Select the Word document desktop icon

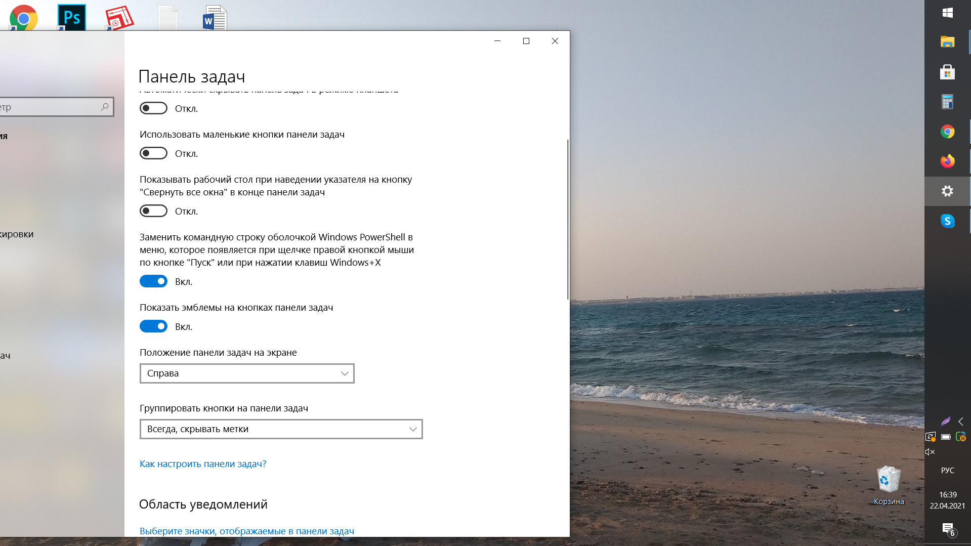[215, 17]
